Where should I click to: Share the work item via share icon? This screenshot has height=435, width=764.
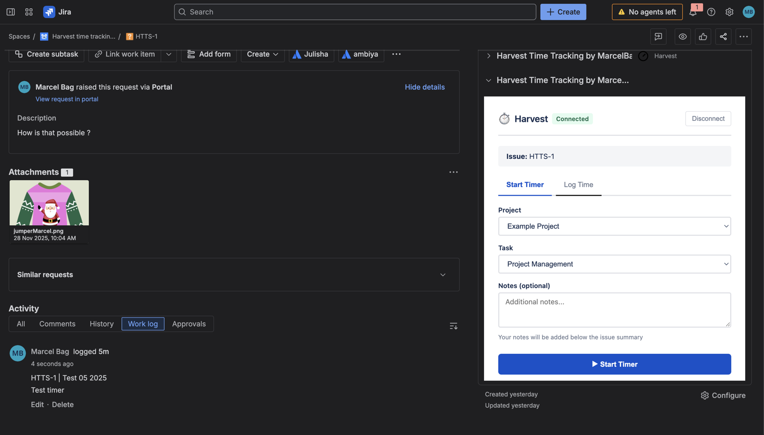pyautogui.click(x=723, y=37)
